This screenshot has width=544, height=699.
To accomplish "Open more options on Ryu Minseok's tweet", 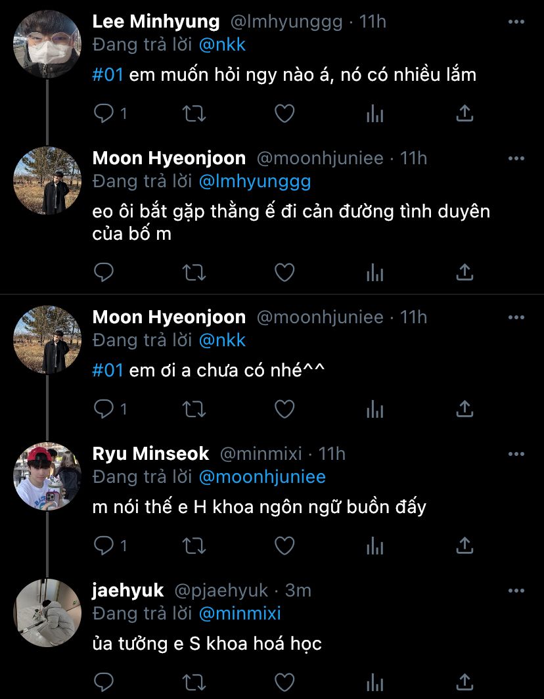I will (516, 454).
